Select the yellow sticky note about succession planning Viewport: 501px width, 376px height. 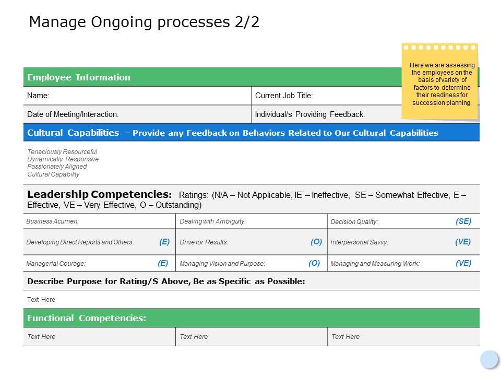click(x=440, y=82)
